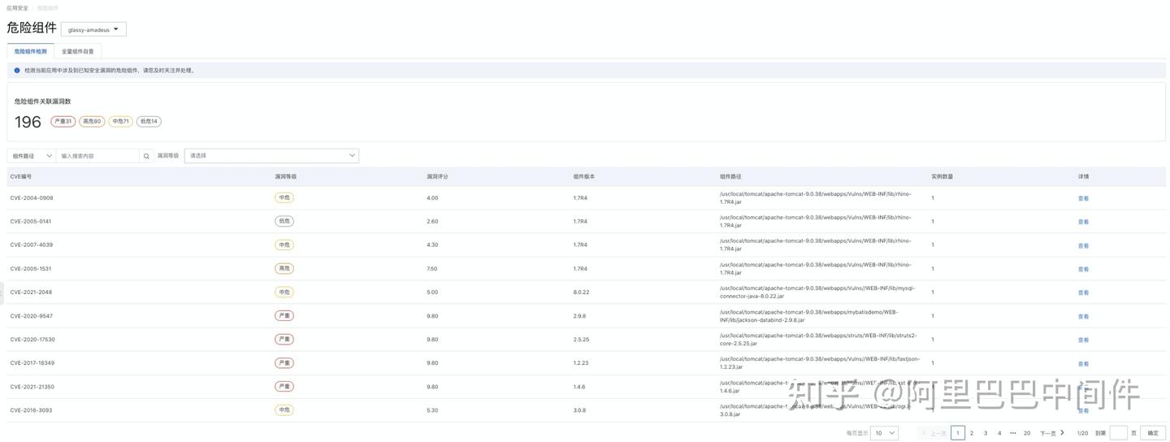
Task: Open the glassy-amadeus application dropdown
Action: (x=93, y=30)
